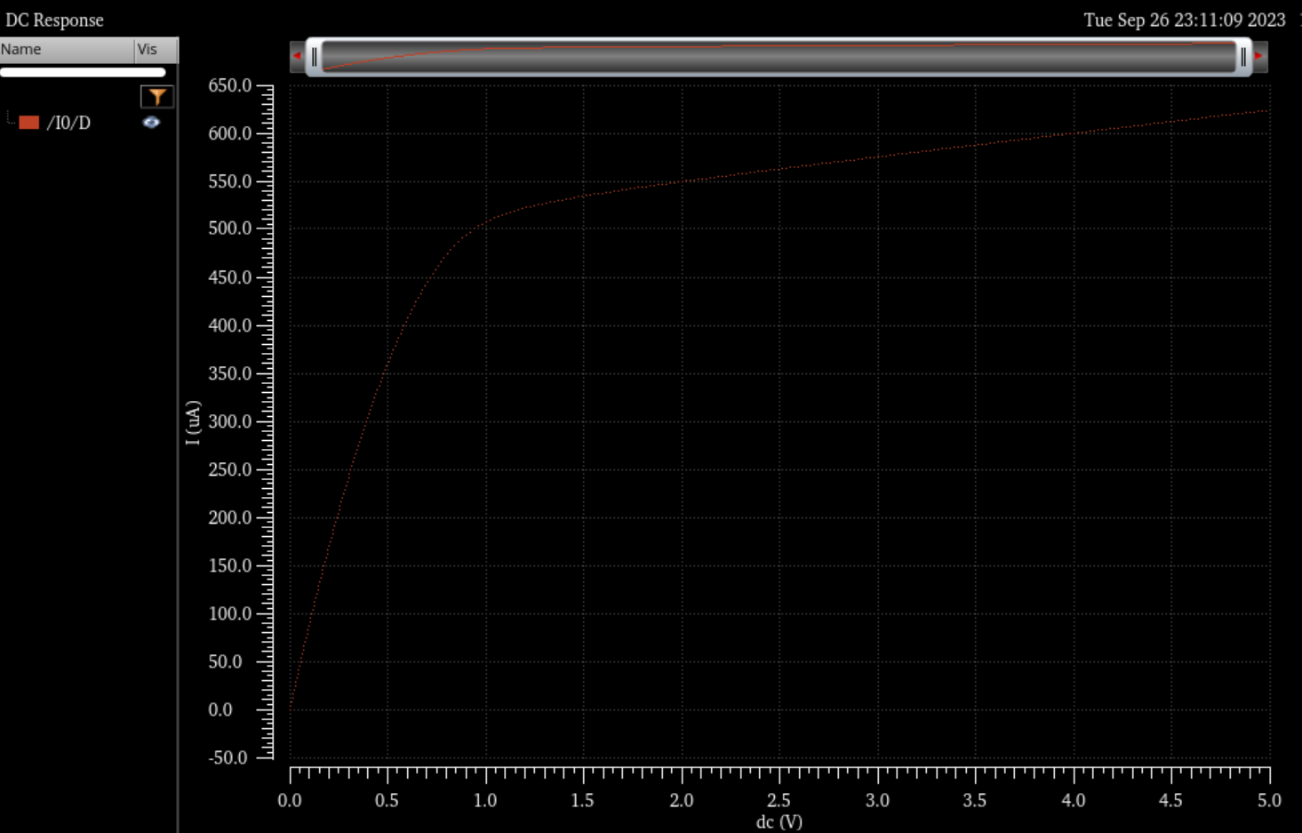Click the red /I0/D color swatch

point(29,123)
